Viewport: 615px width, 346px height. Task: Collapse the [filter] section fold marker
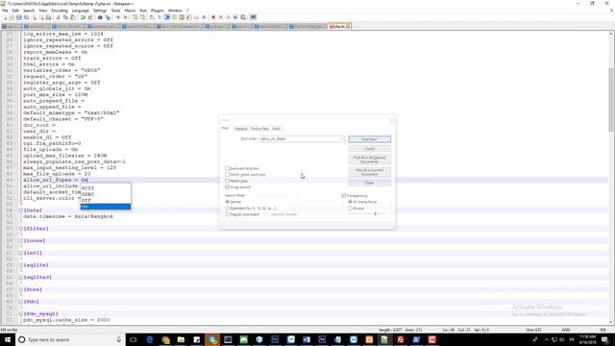click(x=21, y=229)
